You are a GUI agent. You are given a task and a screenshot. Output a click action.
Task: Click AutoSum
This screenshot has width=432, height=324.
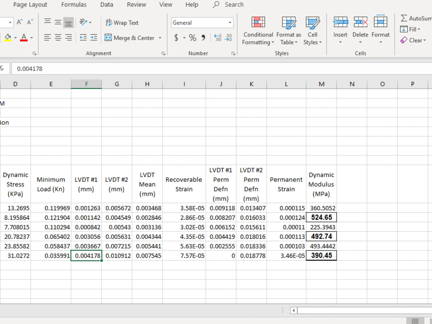tap(416, 19)
